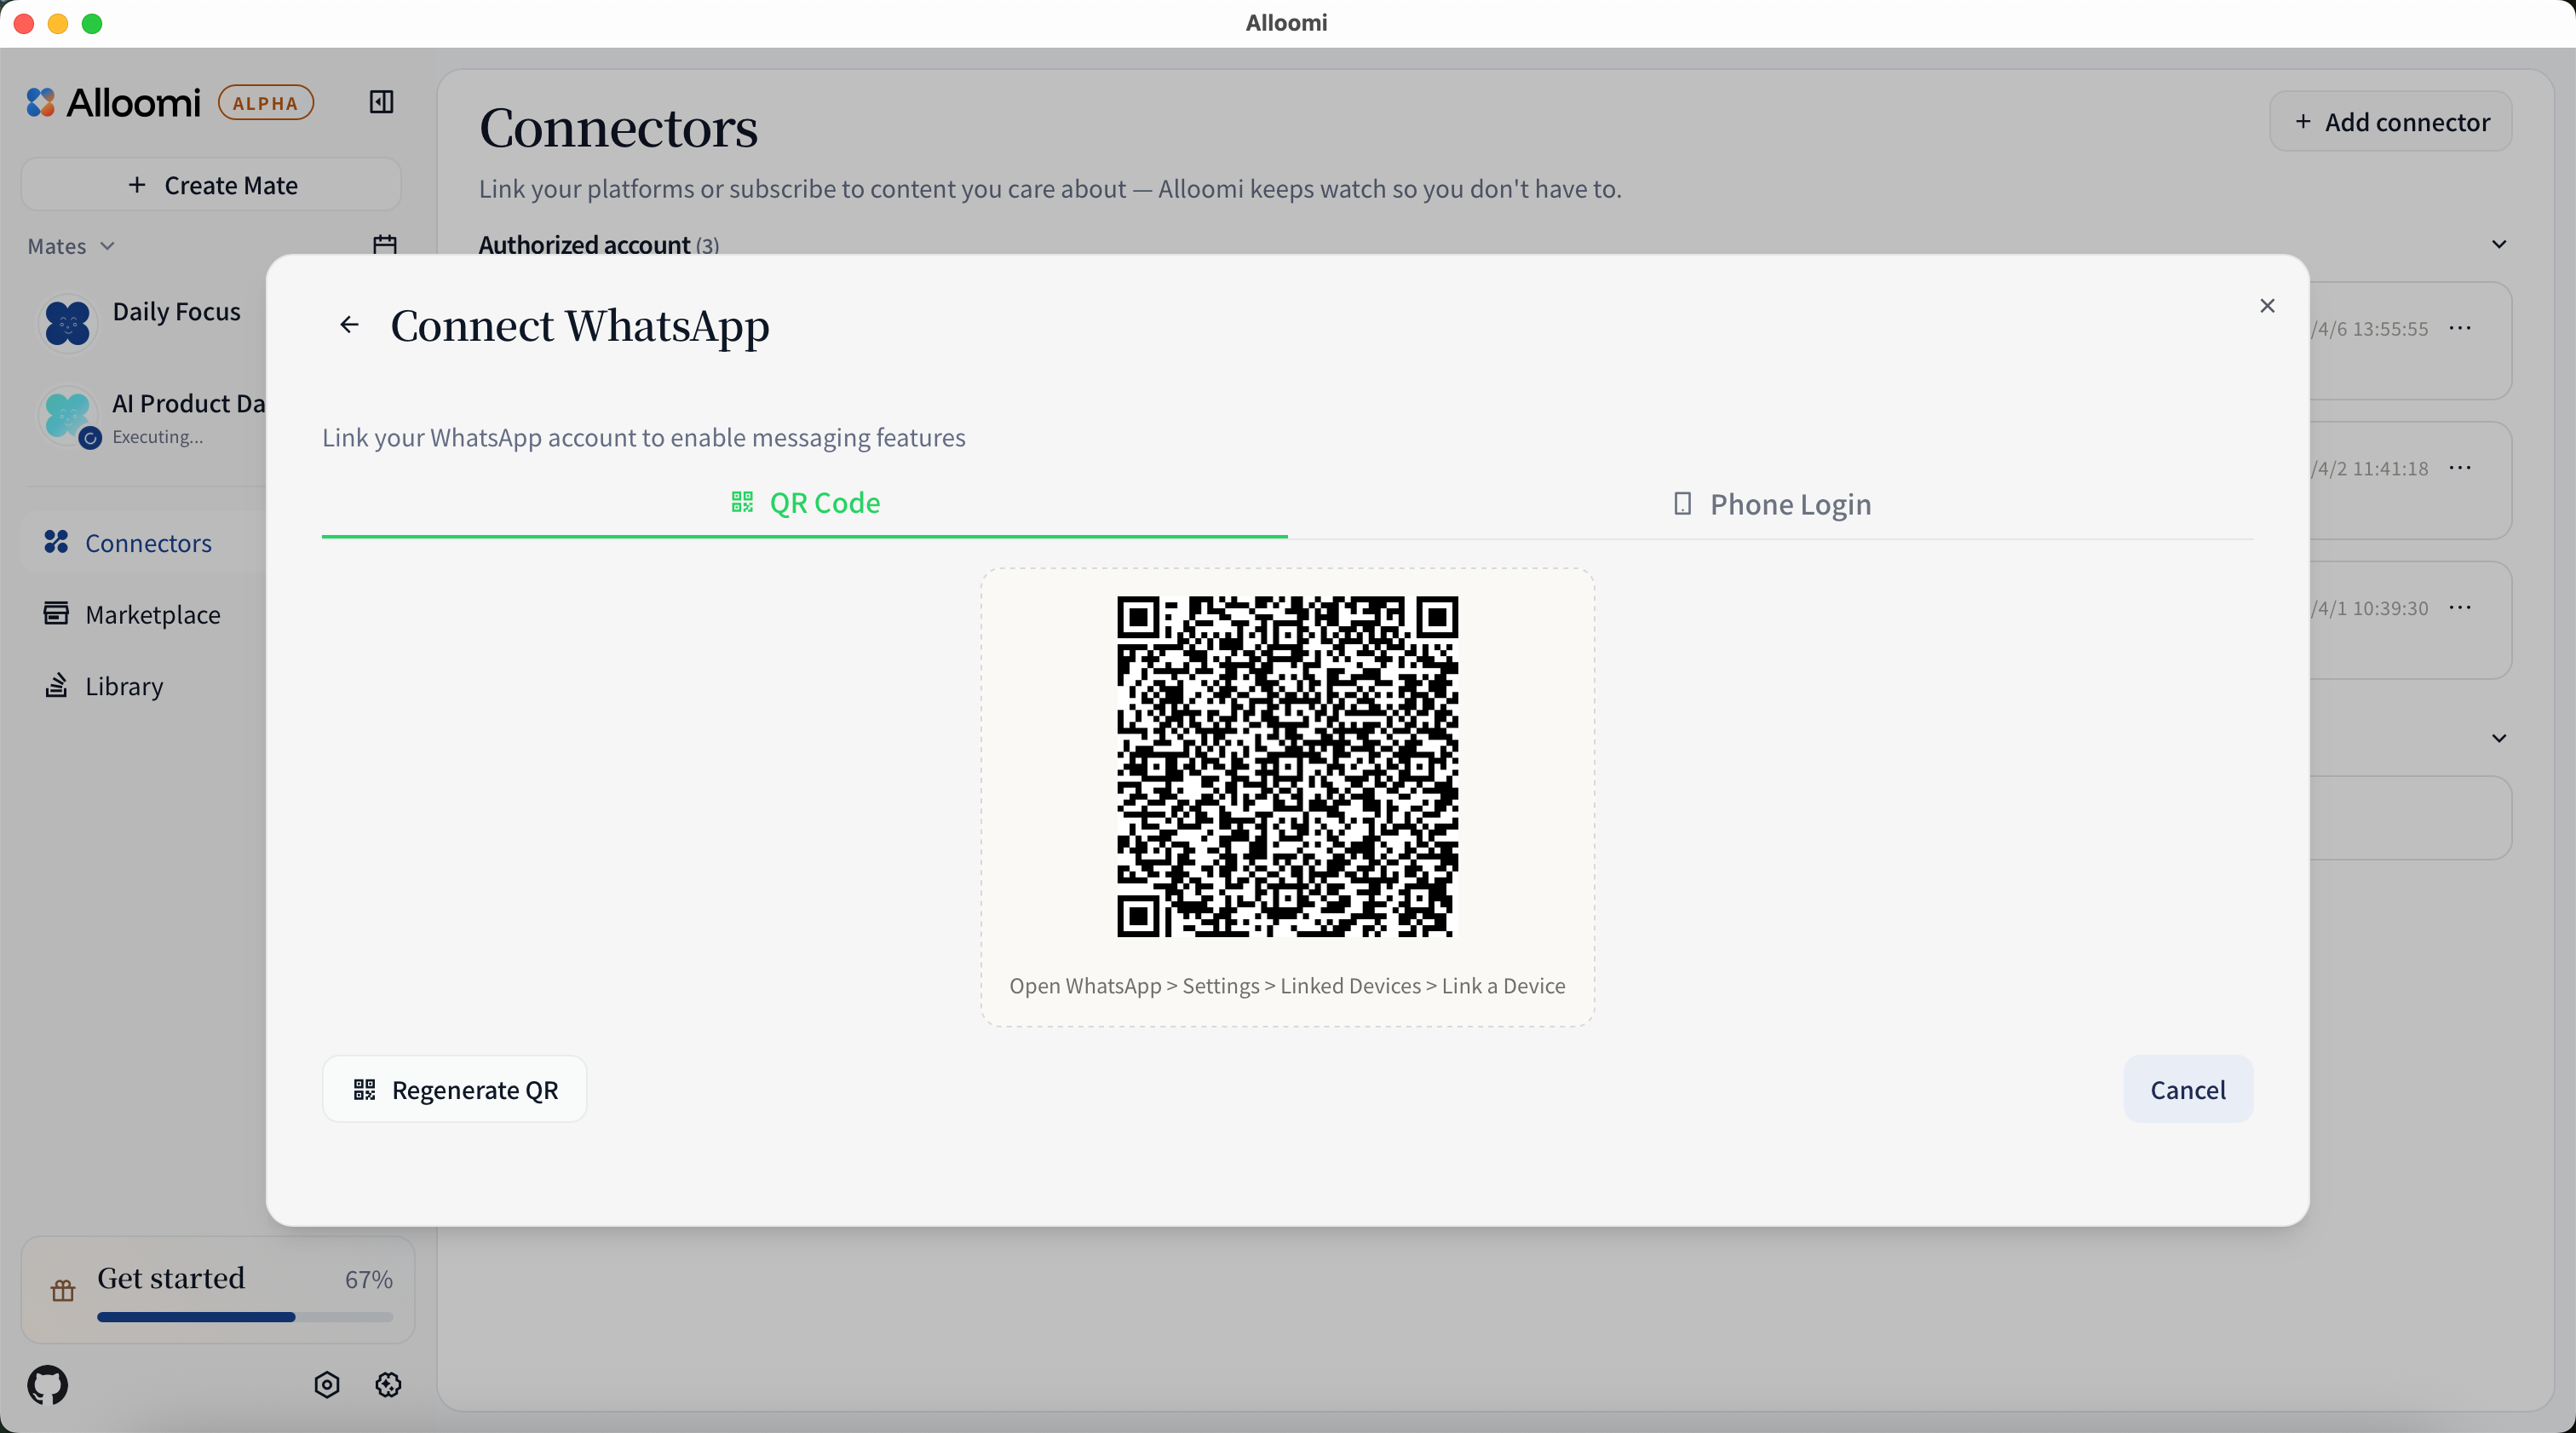Click the back arrow in Connect WhatsApp dialog
The width and height of the screenshot is (2576, 1433).
tap(349, 325)
